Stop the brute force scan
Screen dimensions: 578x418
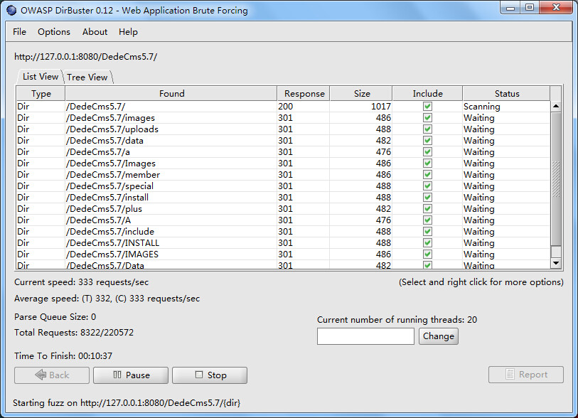210,375
